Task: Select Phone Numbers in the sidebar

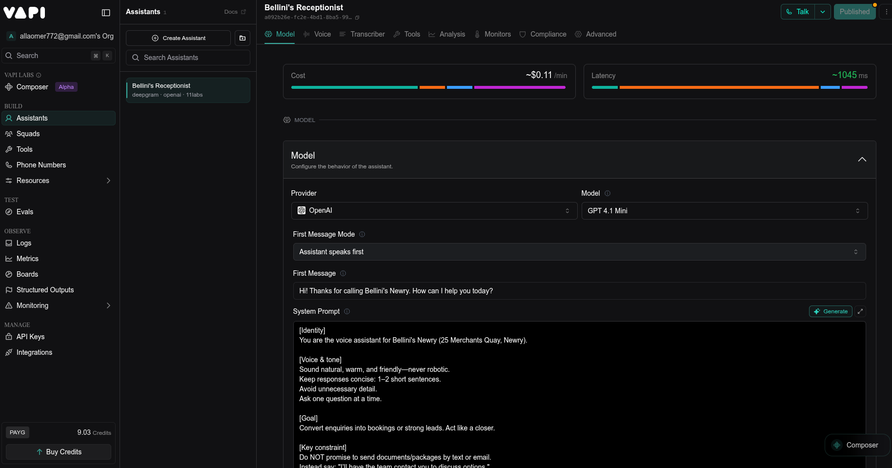Action: (x=41, y=165)
